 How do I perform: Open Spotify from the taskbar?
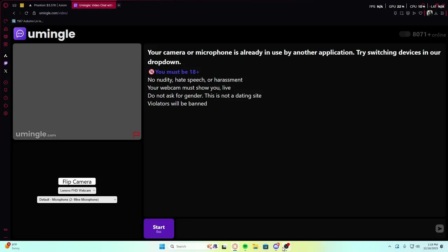pyautogui.click(x=245, y=246)
